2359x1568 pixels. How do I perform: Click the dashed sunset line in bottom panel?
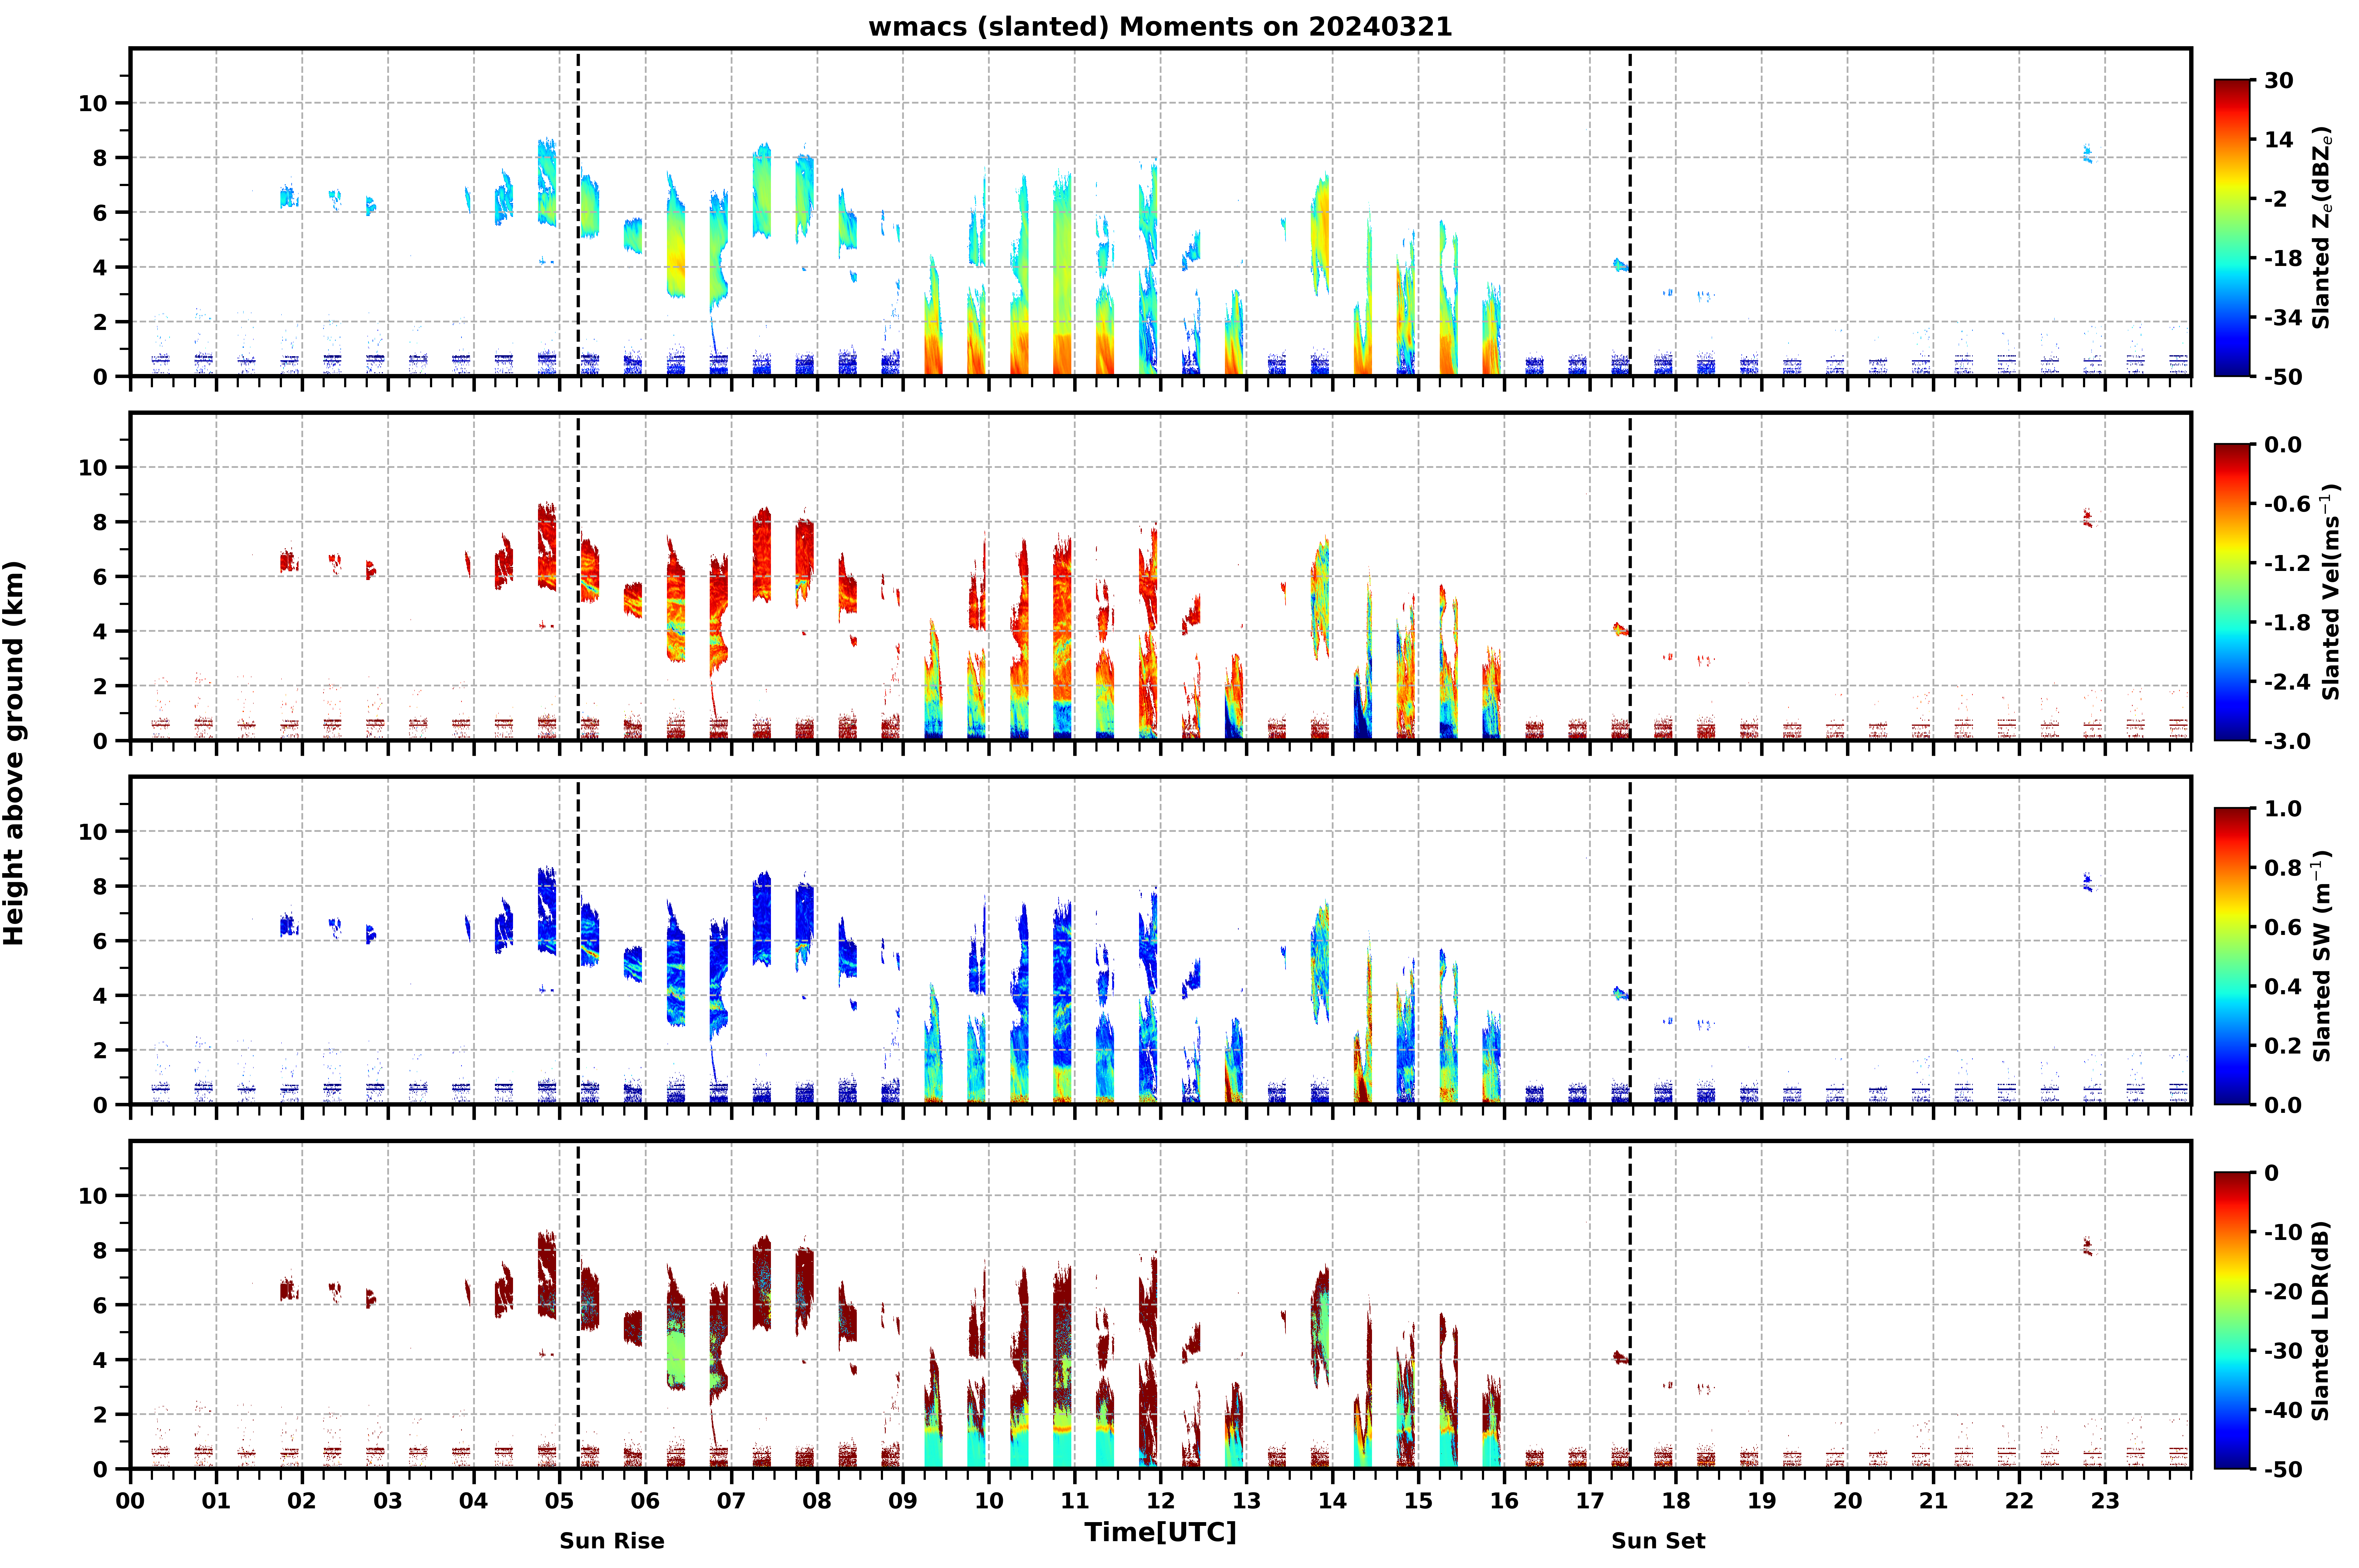coord(1630,1305)
